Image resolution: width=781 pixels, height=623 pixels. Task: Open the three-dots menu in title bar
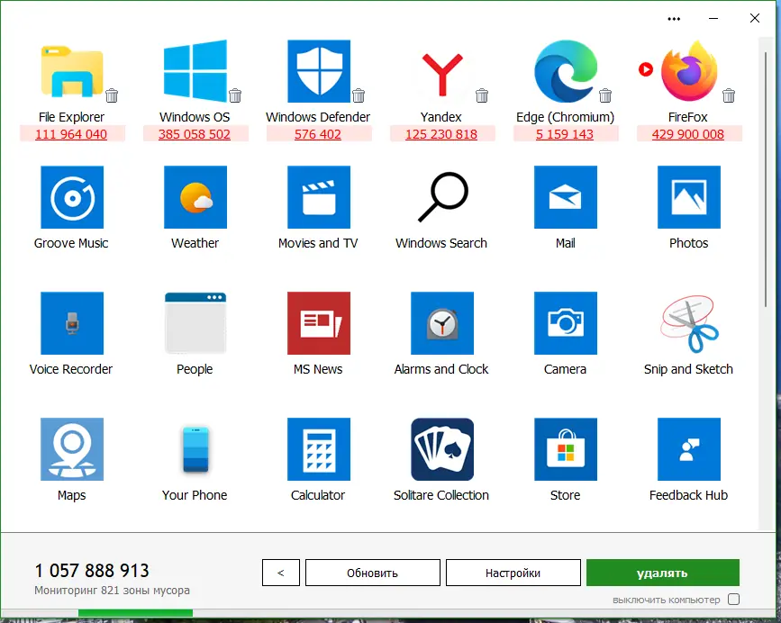[x=674, y=19]
